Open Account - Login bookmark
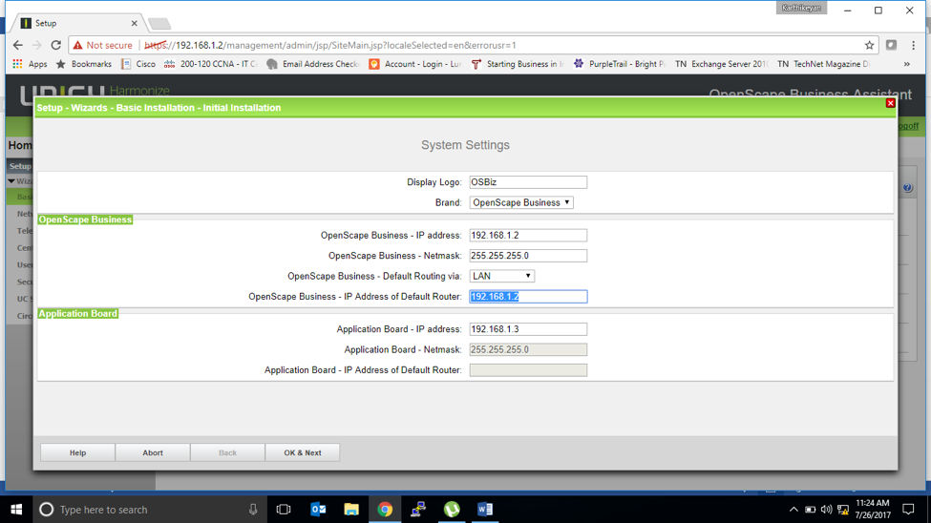The height and width of the screenshot is (523, 931). (x=415, y=64)
